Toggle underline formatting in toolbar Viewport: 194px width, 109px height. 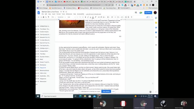click(x=90, y=17)
